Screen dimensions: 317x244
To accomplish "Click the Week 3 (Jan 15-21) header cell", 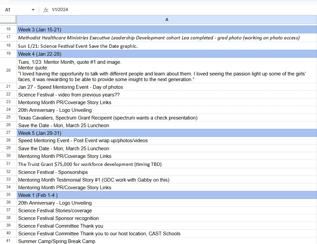I will (100, 29).
